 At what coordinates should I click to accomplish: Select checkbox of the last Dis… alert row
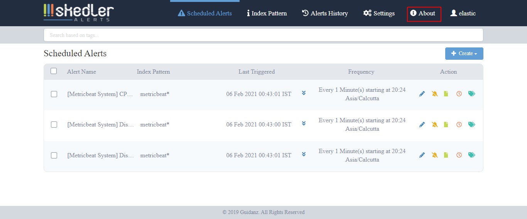[x=54, y=155]
